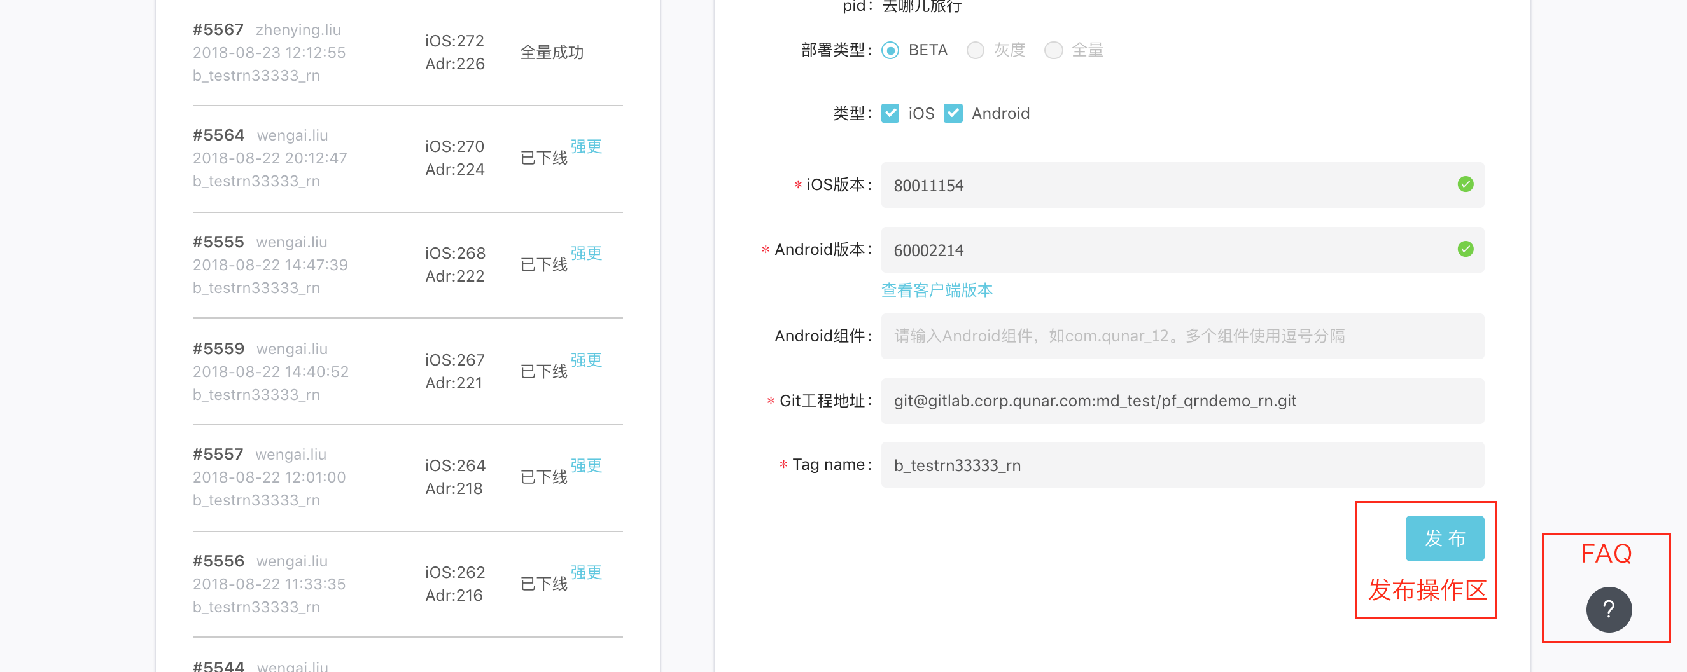This screenshot has width=1687, height=672.
Task: Edit the Git工程地址 field
Action: pyautogui.click(x=1182, y=401)
